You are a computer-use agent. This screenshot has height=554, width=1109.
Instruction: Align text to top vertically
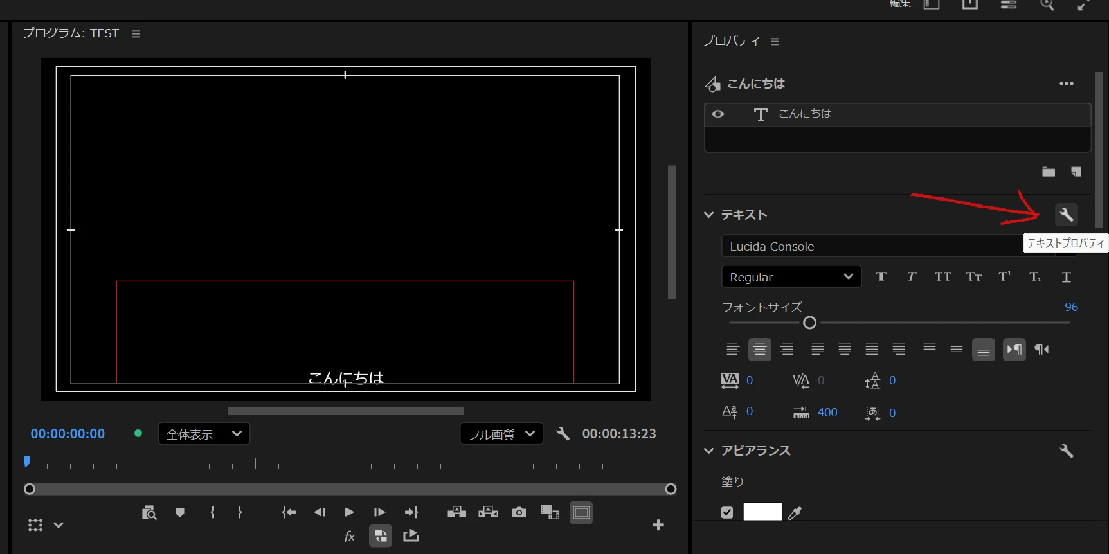[930, 348]
